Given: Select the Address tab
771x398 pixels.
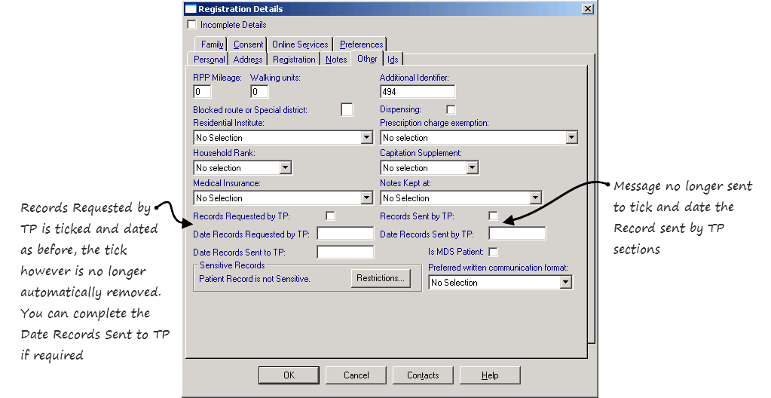Looking at the screenshot, I should [x=248, y=60].
